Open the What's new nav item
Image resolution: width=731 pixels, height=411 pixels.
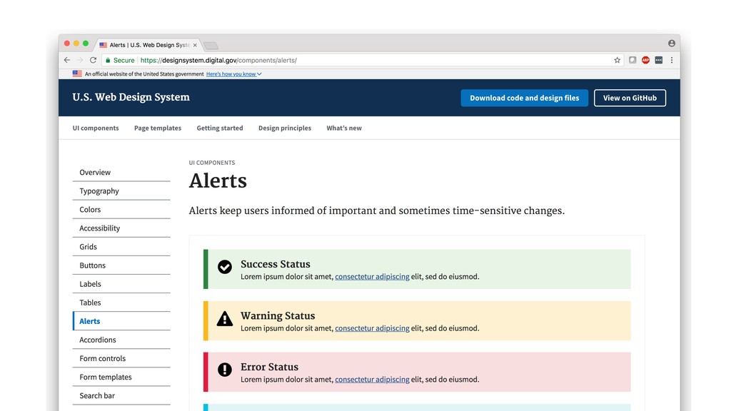click(344, 128)
